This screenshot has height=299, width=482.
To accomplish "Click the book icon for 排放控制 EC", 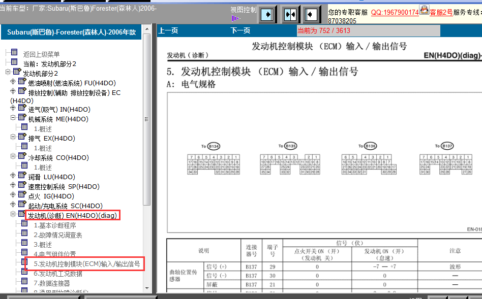I will [x=22, y=90].
